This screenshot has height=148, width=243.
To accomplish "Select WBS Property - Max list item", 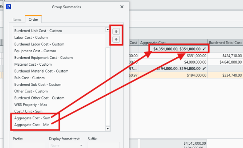I will click(x=31, y=104).
